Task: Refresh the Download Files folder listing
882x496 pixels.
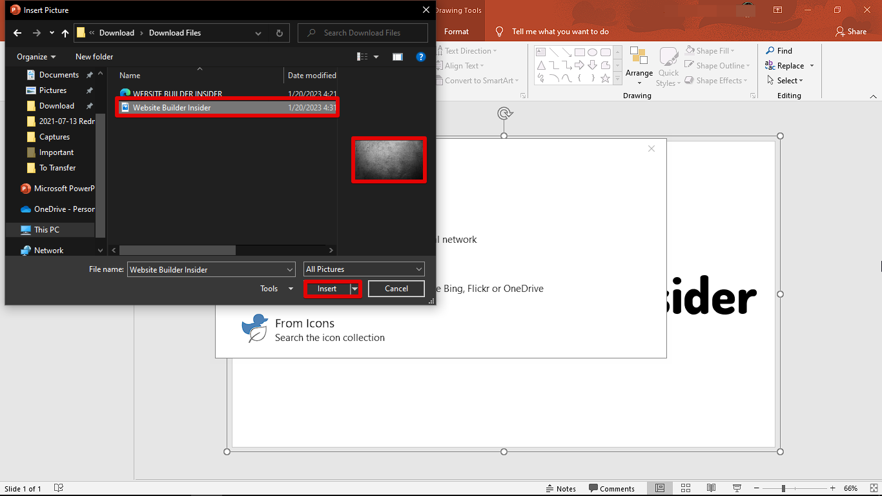Action: (279, 33)
